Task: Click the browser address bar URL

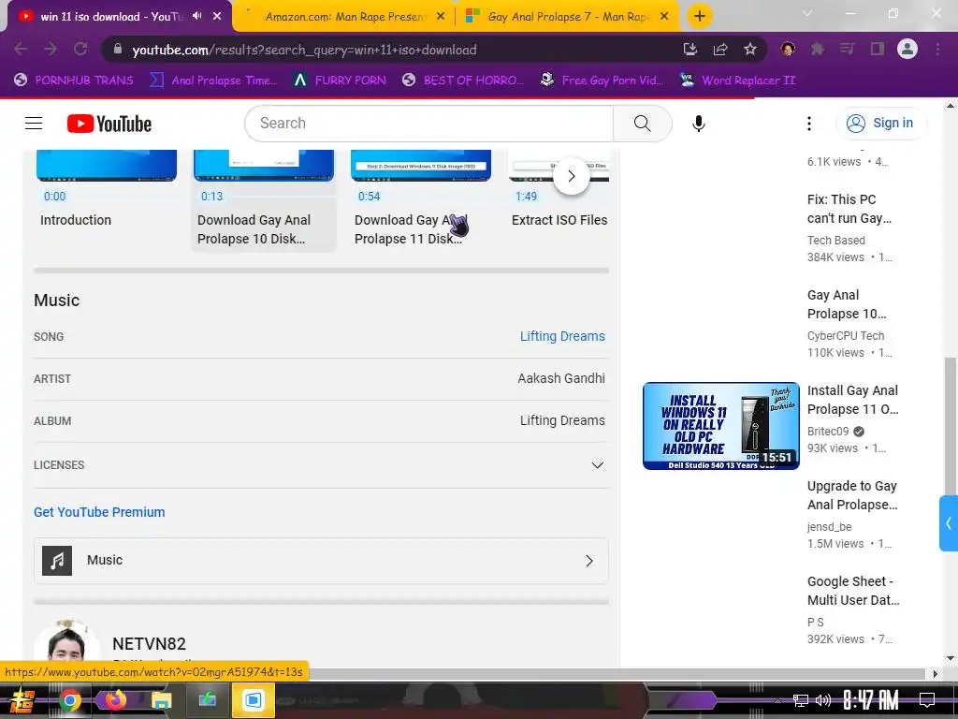Action: [x=304, y=50]
